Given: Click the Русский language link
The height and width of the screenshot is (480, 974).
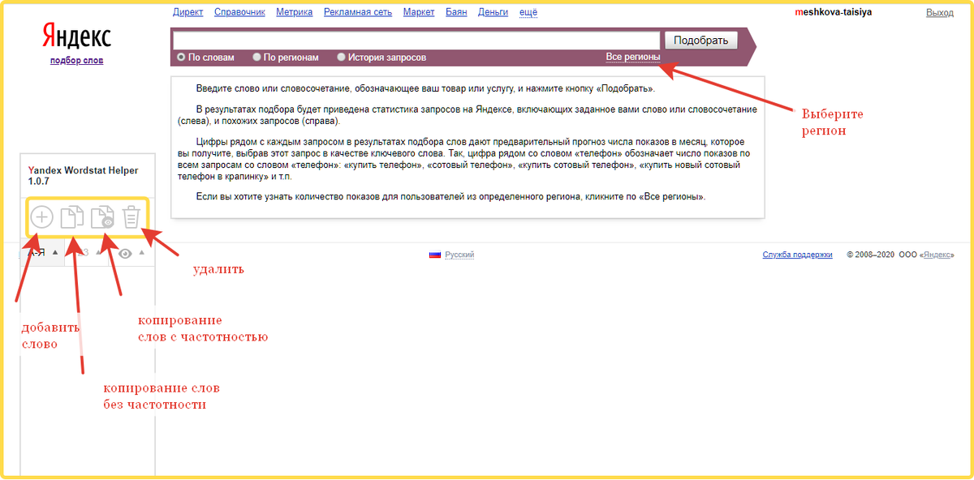Looking at the screenshot, I should 459,255.
